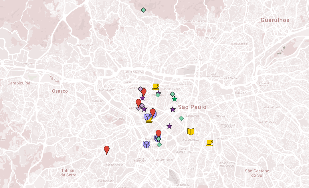Select the Vila Maria label
This screenshot has width=309, height=188.
click(x=231, y=78)
